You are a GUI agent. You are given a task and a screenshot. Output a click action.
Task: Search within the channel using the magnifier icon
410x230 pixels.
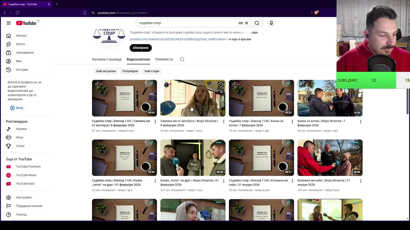(182, 59)
